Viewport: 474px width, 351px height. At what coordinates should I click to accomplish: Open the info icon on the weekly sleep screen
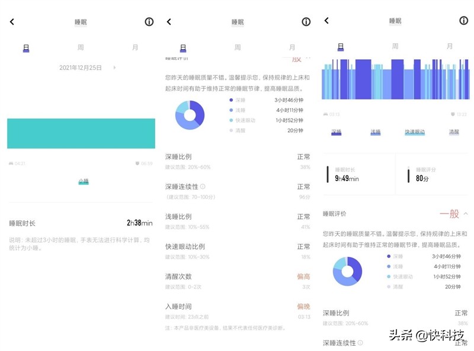tap(306, 21)
